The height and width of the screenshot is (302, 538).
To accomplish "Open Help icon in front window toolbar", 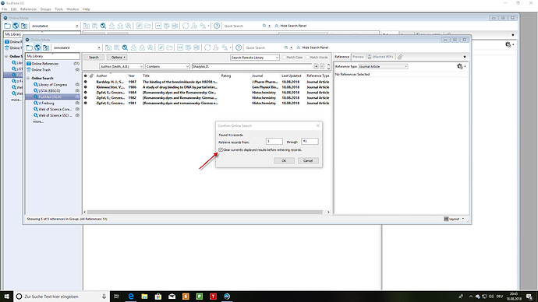I will [x=239, y=47].
